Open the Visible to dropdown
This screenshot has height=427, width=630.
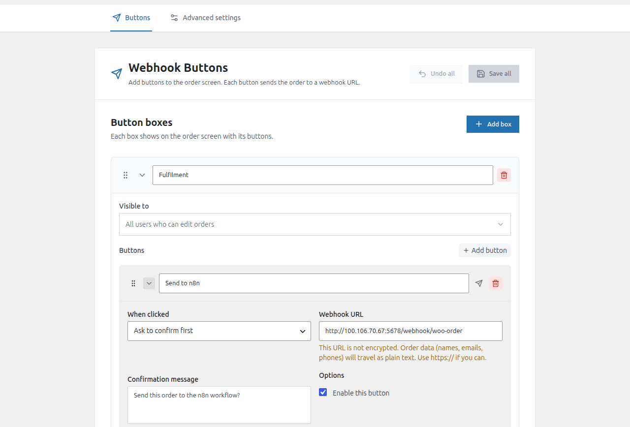(315, 224)
